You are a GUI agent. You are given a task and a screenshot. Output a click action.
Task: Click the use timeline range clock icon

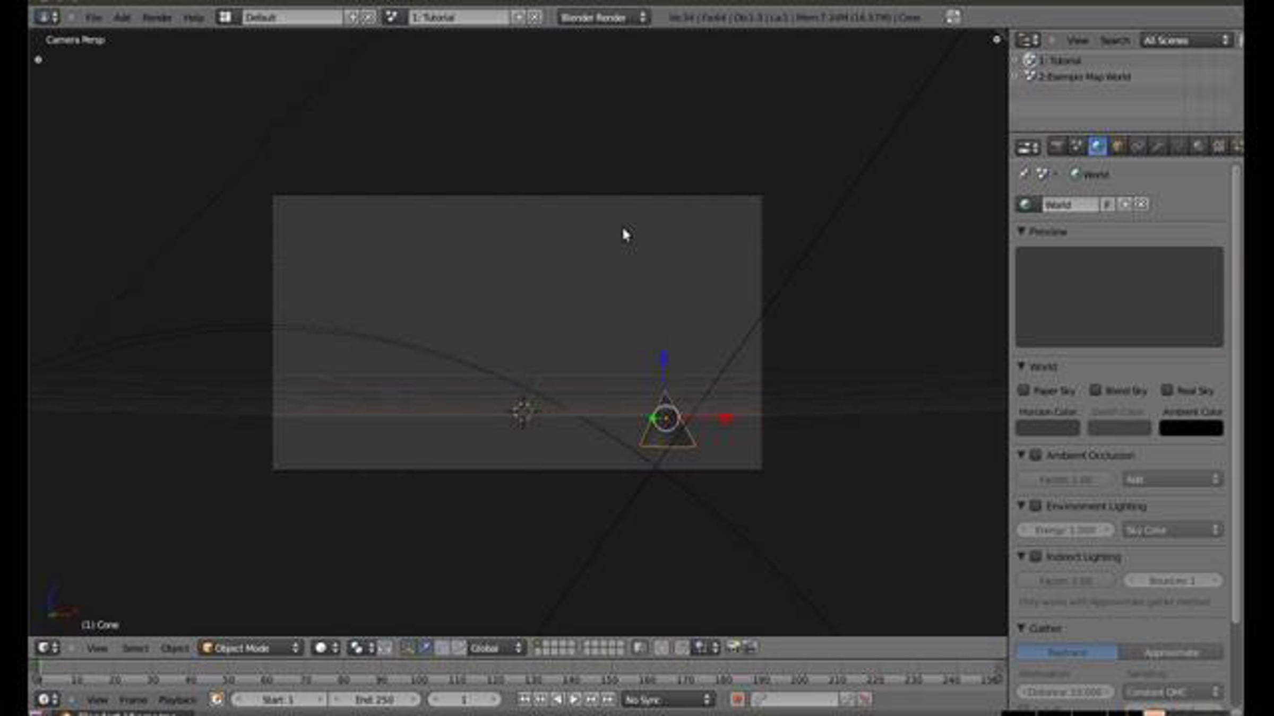[216, 700]
